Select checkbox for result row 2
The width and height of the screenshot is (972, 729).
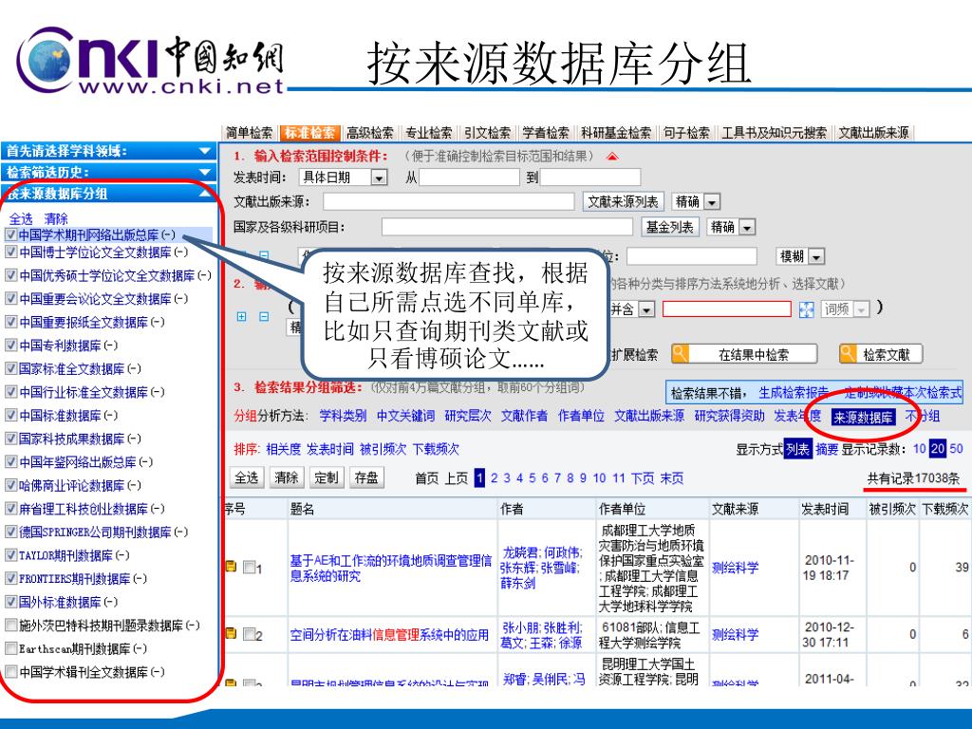pos(250,633)
